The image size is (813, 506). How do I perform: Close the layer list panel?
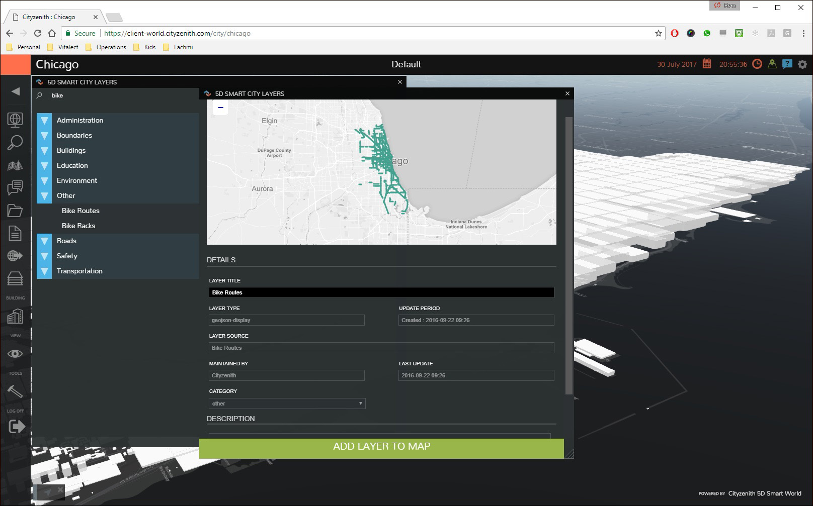point(400,82)
